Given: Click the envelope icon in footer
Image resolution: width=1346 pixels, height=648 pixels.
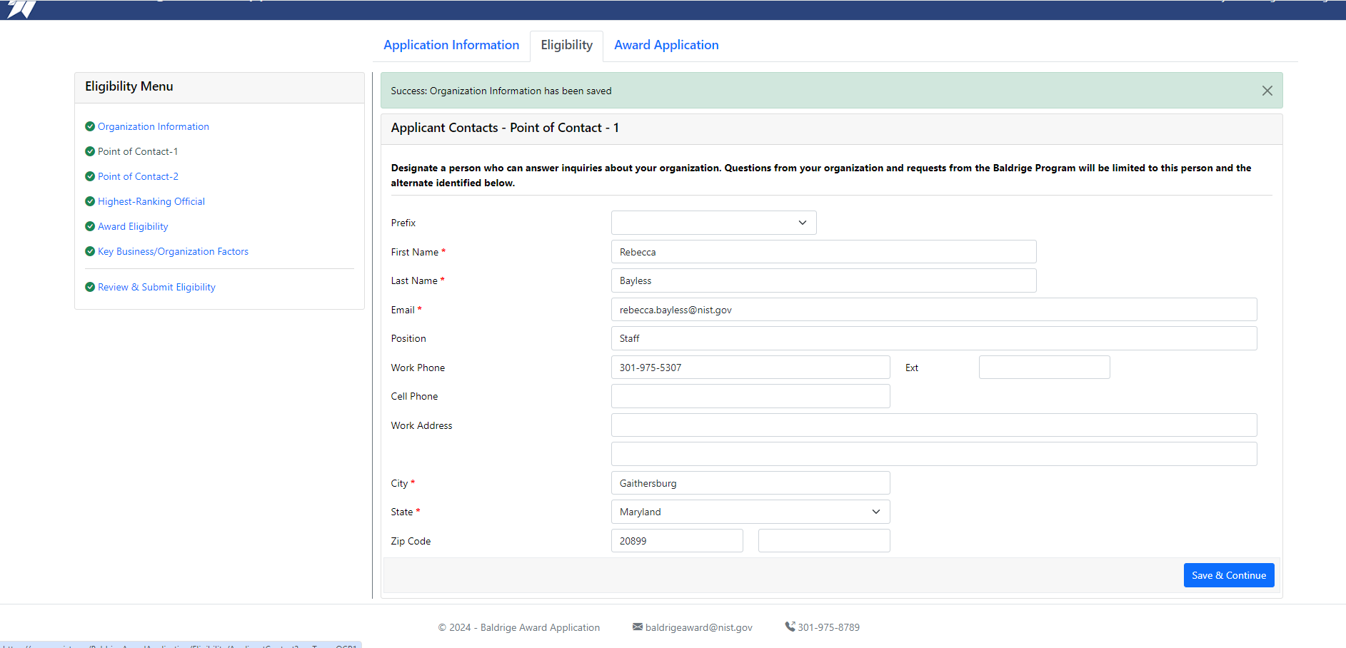Looking at the screenshot, I should click(x=637, y=627).
